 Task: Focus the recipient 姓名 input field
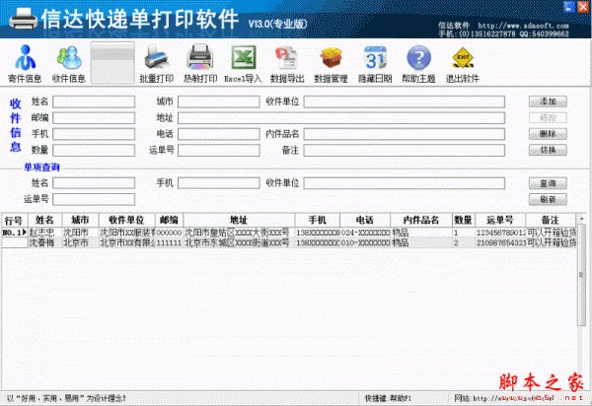[94, 101]
